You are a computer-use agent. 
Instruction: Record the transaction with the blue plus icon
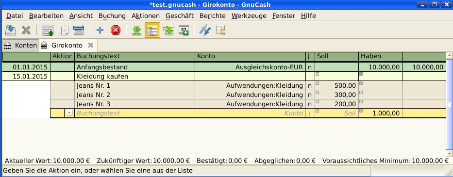click(100, 30)
